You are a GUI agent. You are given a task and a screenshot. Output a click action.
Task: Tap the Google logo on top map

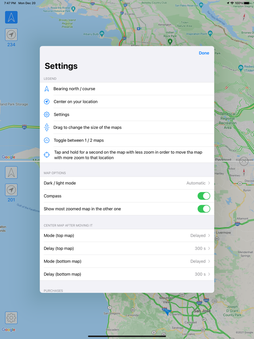click(9, 157)
